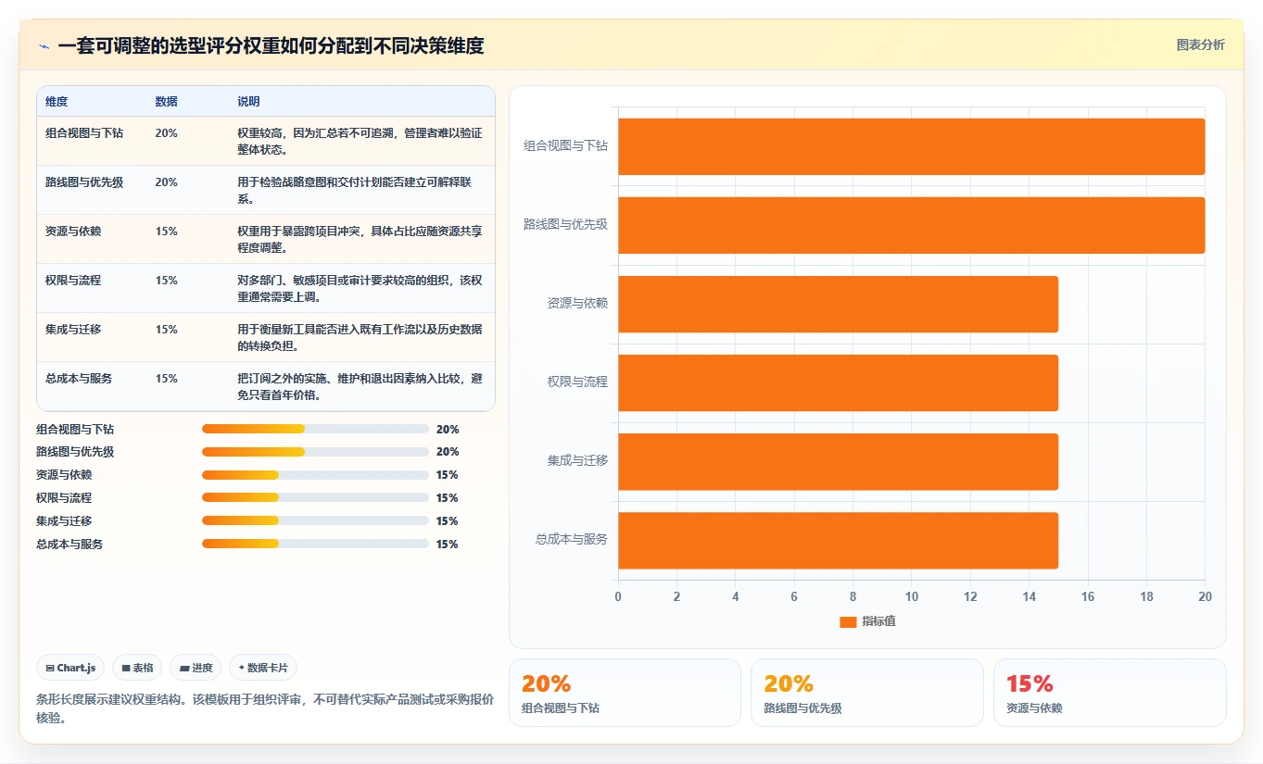The height and width of the screenshot is (764, 1263).
Task: Click the 20% value in the 路线图与优先级 table row
Action: click(167, 182)
